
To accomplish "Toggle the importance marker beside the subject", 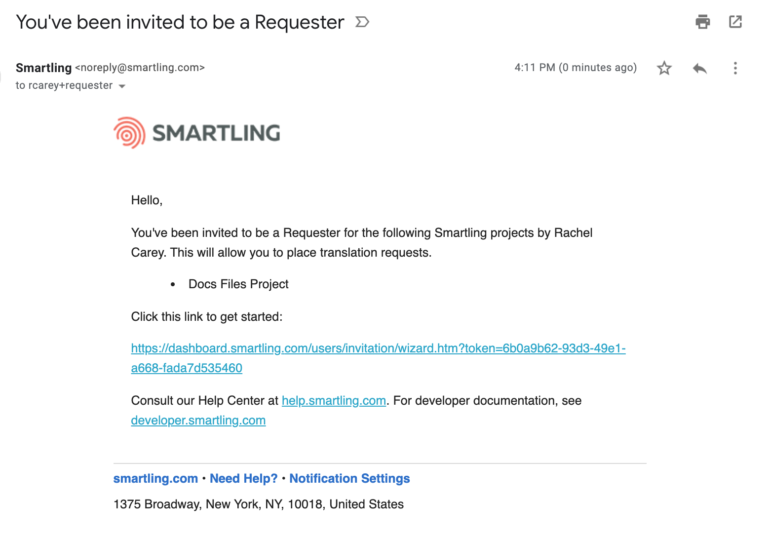I will 362,22.
